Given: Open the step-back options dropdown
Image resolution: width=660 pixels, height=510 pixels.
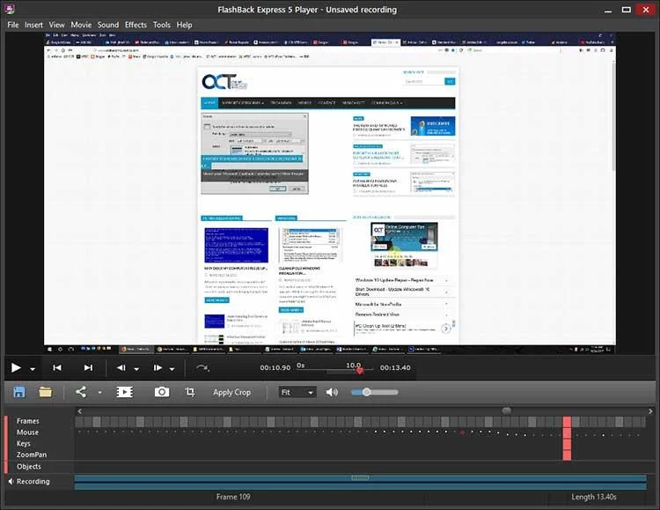Looking at the screenshot, I should pos(136,369).
